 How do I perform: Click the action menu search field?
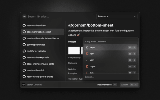[x=110, y=77]
